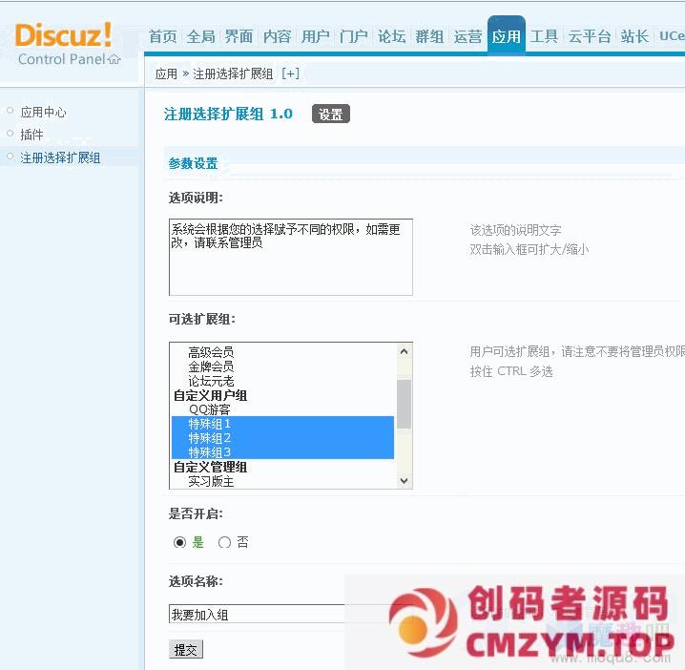The height and width of the screenshot is (670, 685).
Task: Click listbox scroll up arrow
Action: pos(405,351)
